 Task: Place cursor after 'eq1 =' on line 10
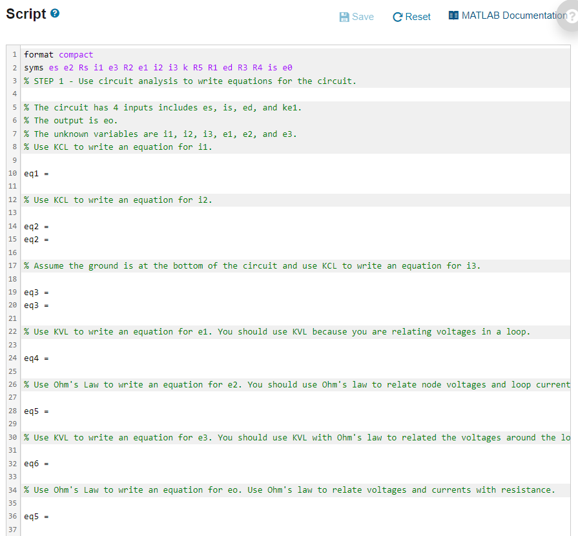pos(50,174)
